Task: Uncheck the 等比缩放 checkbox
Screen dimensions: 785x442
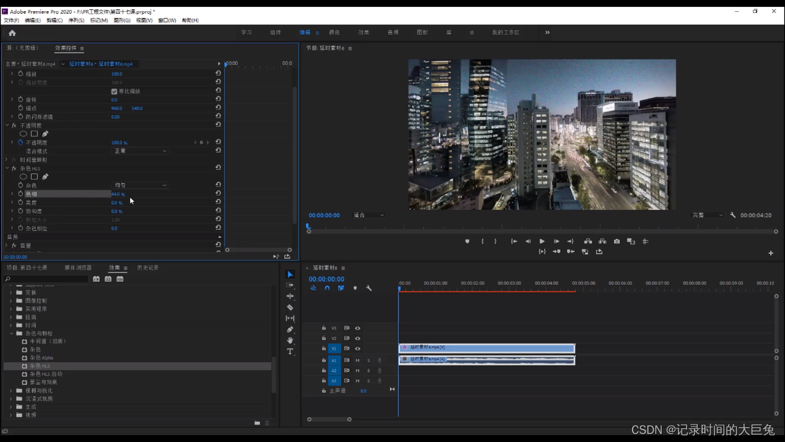Action: point(114,91)
